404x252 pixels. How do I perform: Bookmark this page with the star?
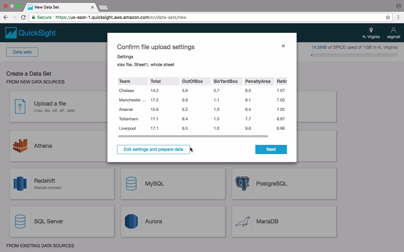[388, 17]
